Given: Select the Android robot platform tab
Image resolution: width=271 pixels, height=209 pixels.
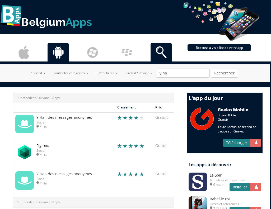Looking at the screenshot, I should (x=58, y=52).
